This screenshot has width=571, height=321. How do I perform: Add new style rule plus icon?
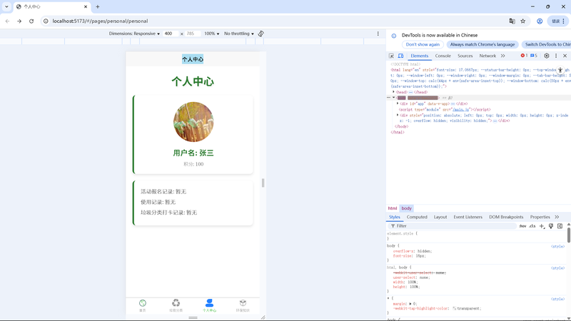coord(542,226)
